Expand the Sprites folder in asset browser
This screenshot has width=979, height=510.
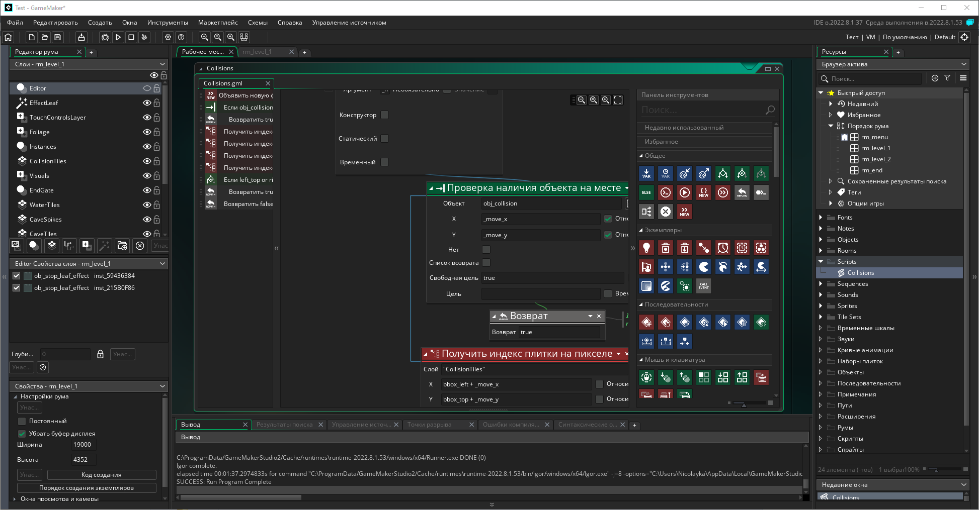[821, 306]
